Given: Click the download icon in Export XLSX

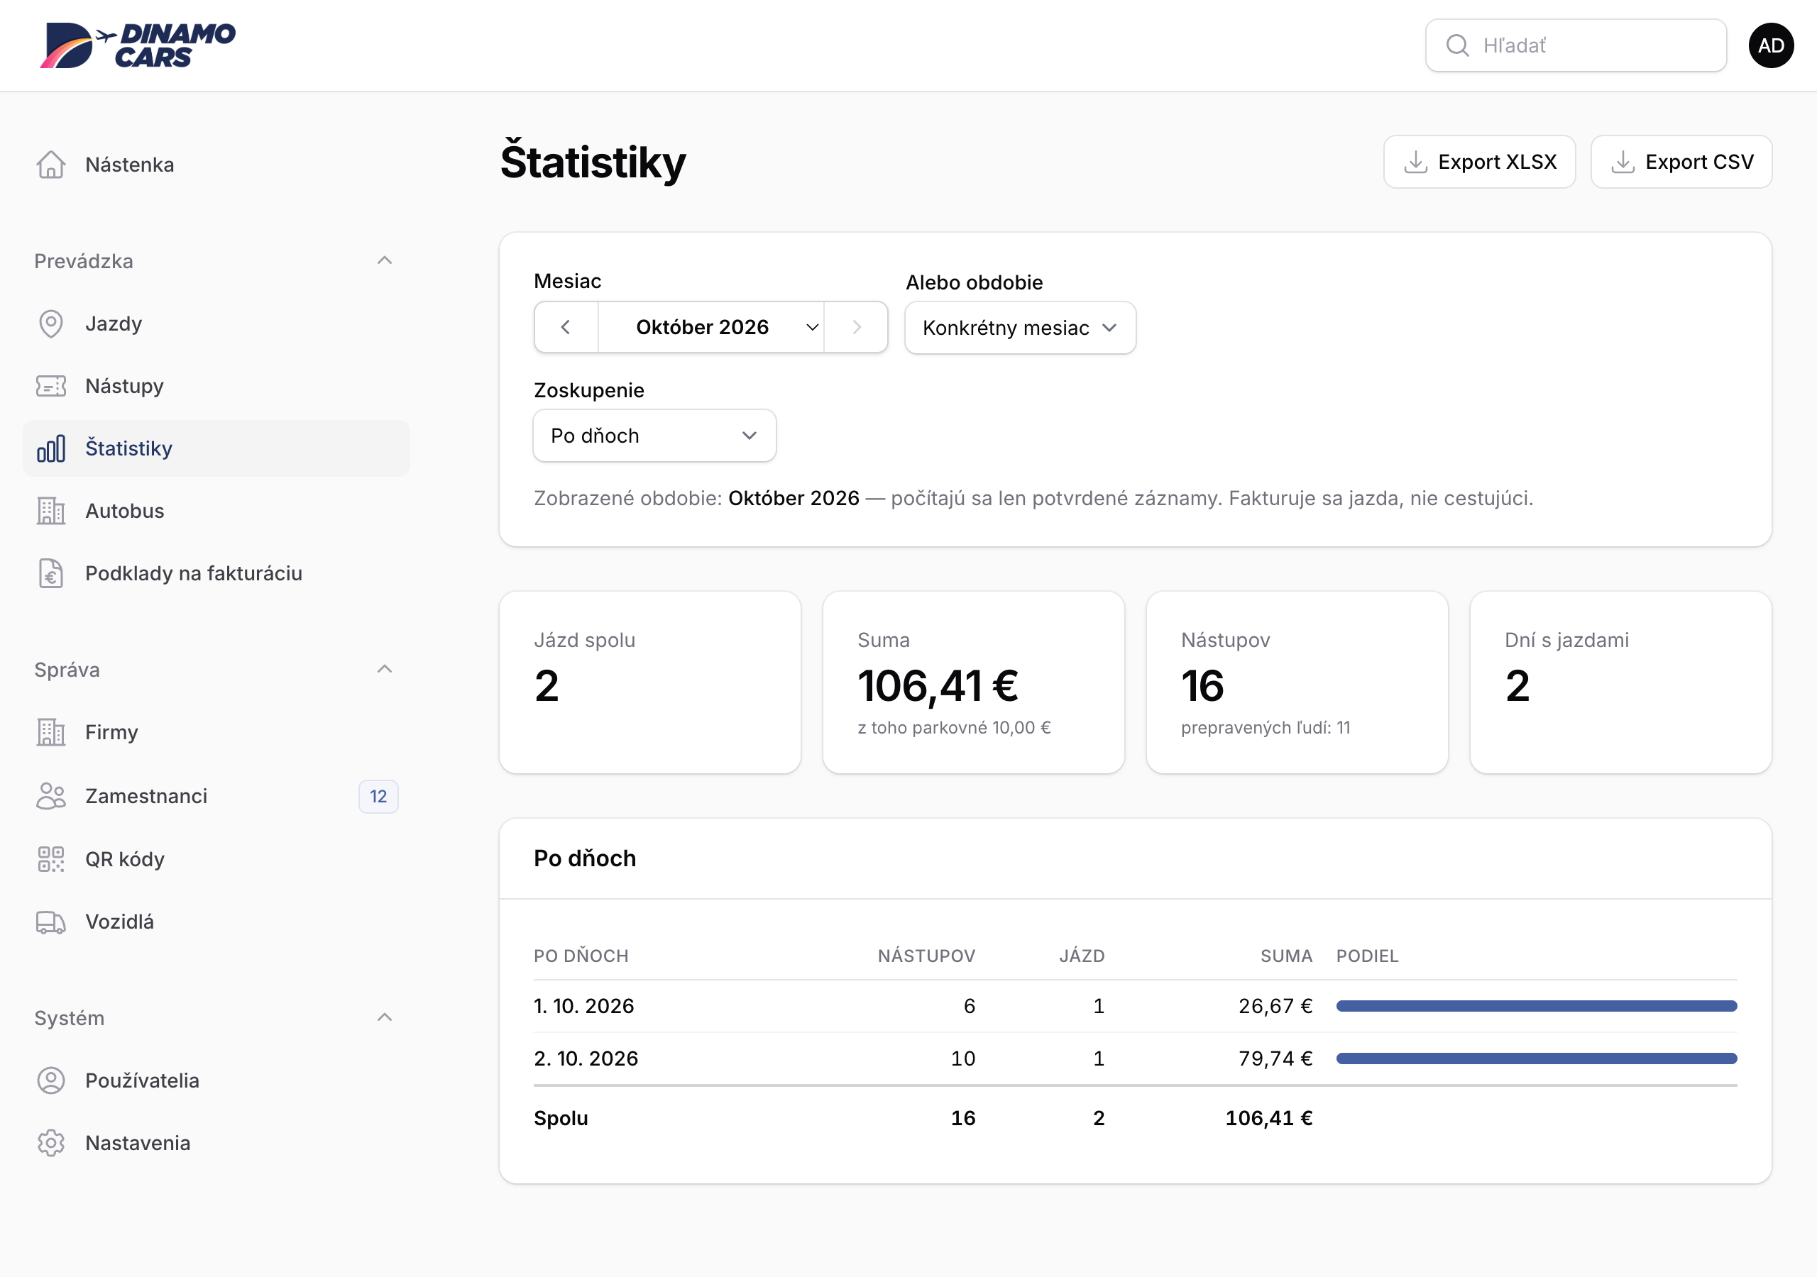Looking at the screenshot, I should 1415,162.
